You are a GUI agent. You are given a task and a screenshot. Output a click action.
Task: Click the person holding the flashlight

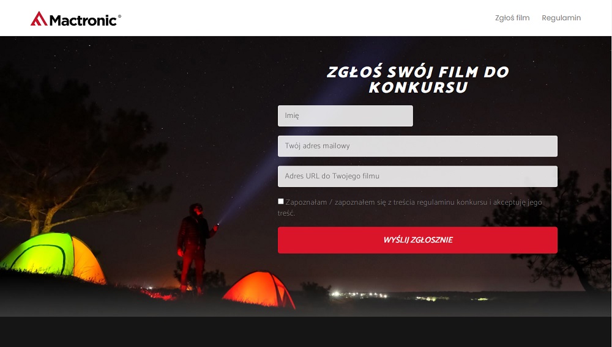[x=195, y=248]
